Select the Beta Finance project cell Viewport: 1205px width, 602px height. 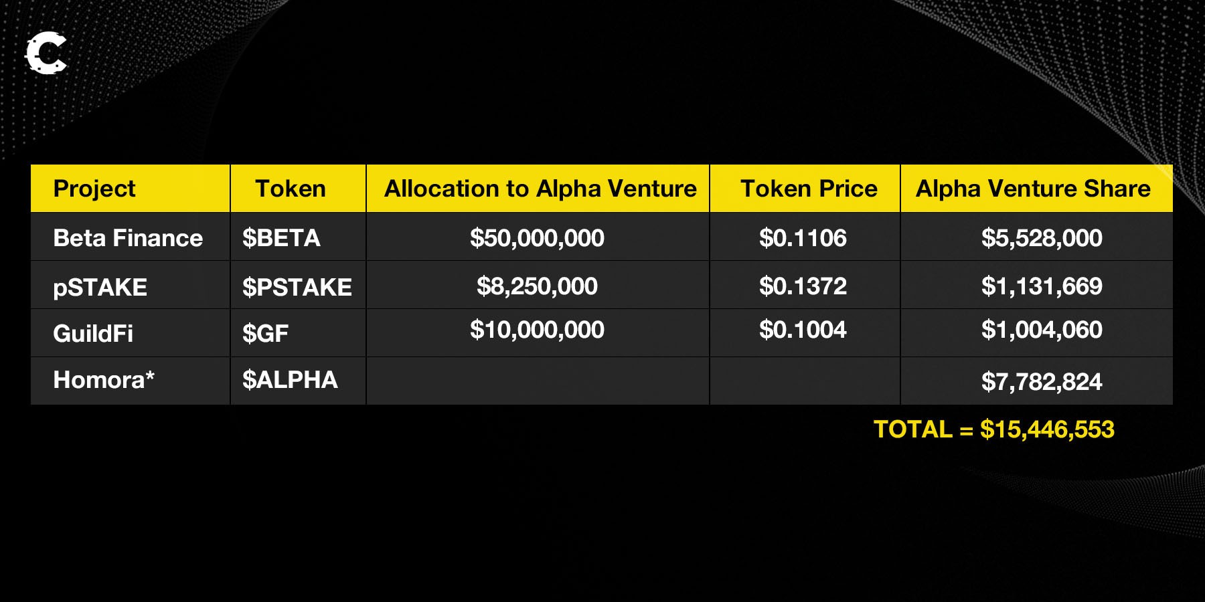click(x=128, y=238)
